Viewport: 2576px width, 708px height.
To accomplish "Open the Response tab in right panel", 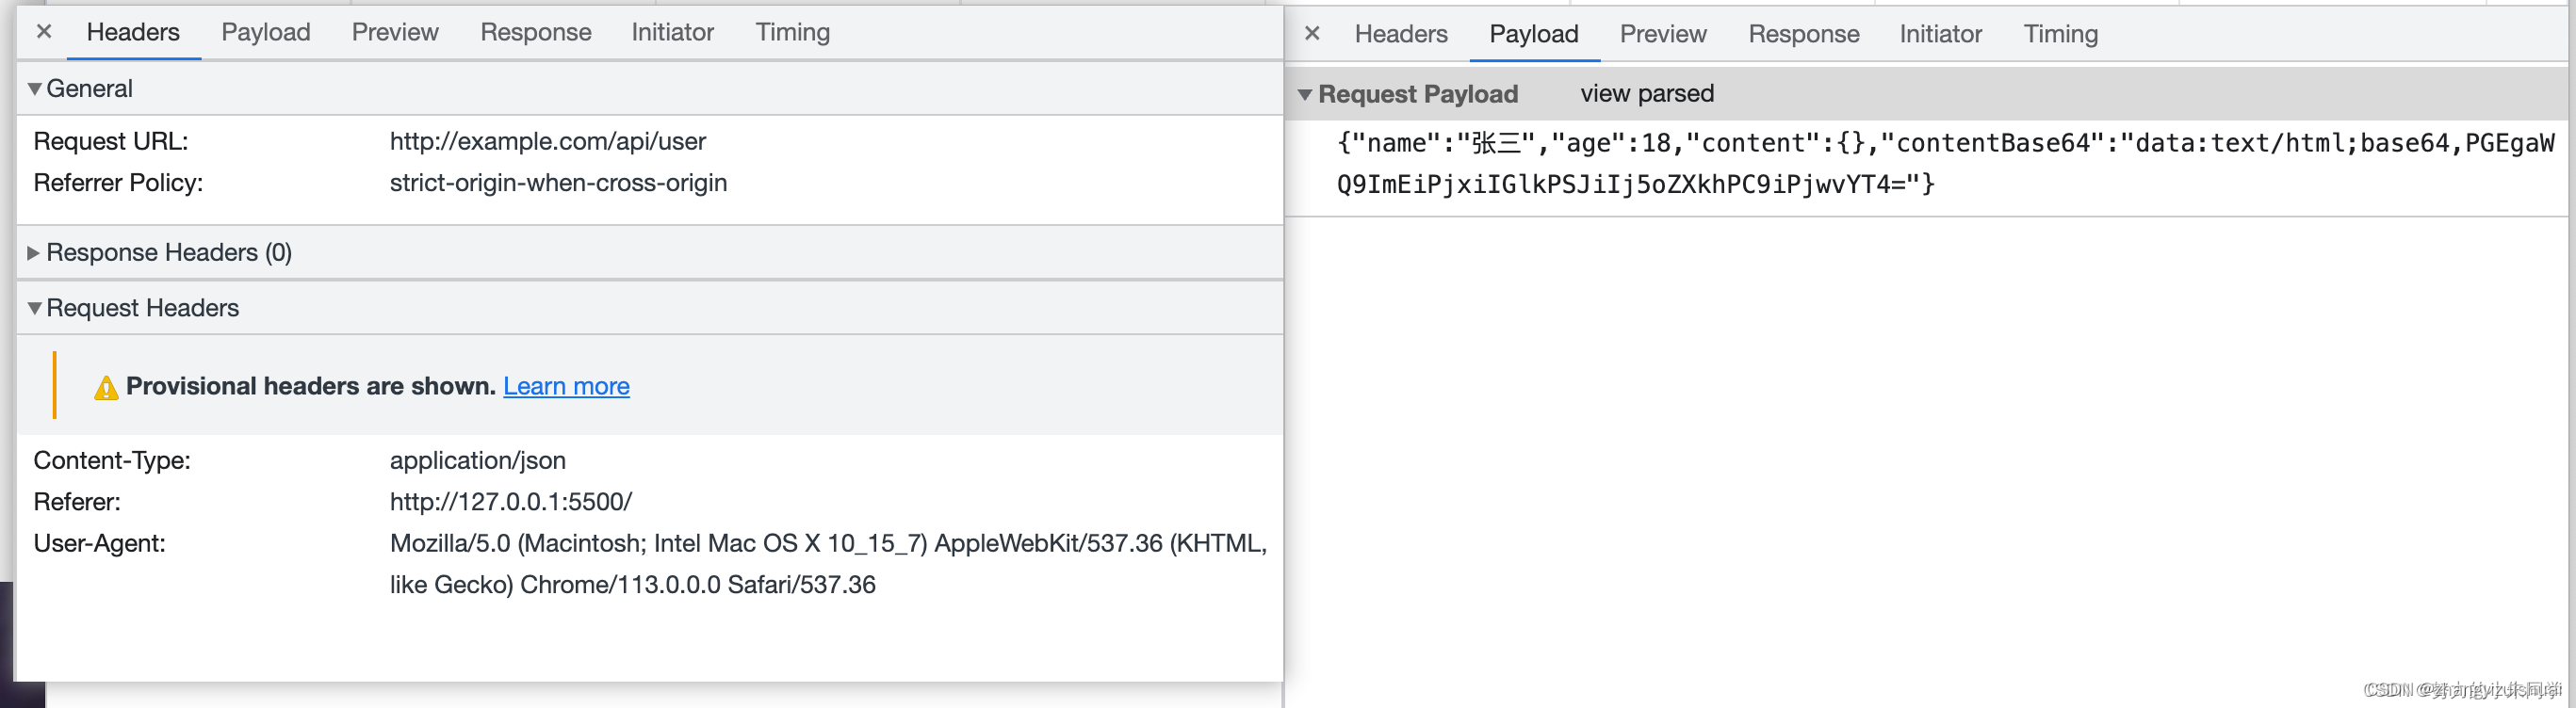I will (1804, 34).
